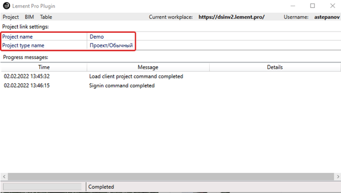Click the horizontal scrollbar right arrow

338,177
